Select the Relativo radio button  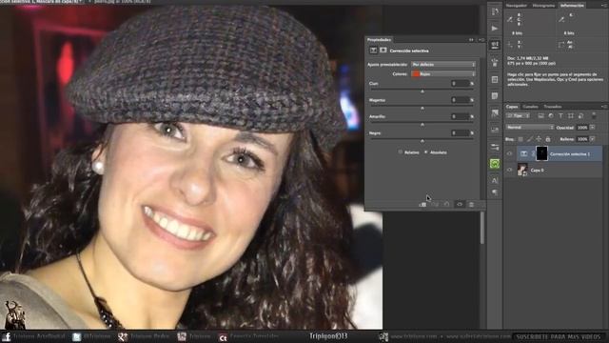pos(401,152)
